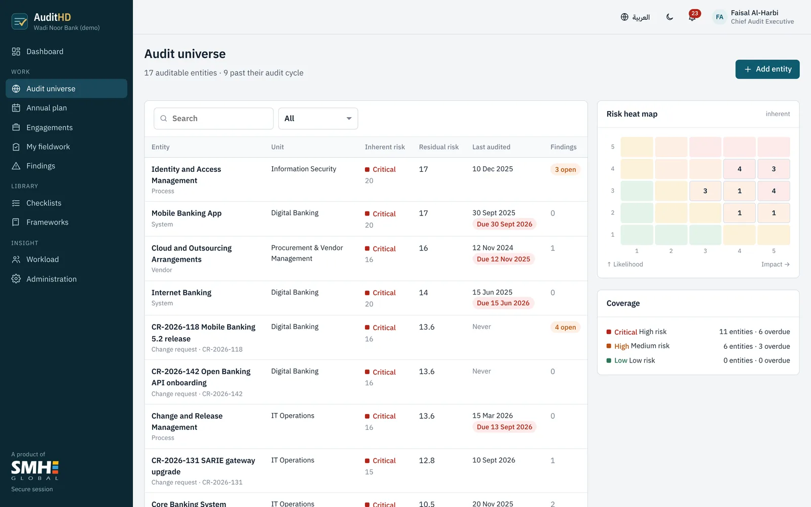The image size is (811, 507).
Task: Click the AuditHD logo icon
Action: (20, 21)
